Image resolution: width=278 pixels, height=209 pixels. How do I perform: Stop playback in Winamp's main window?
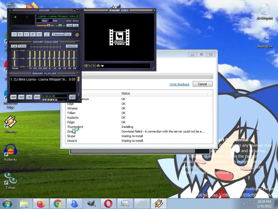click(33, 34)
